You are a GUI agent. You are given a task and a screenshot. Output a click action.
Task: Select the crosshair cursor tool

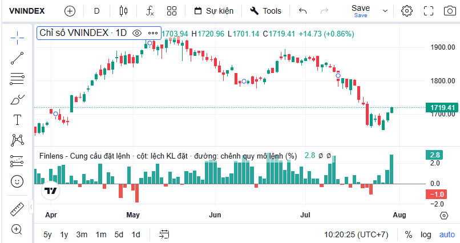pos(17,38)
